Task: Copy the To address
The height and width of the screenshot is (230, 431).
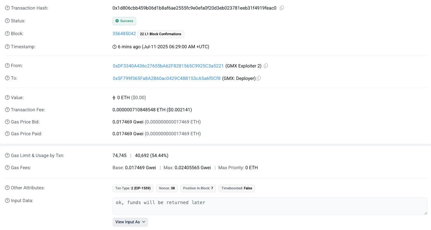Action: [259, 78]
